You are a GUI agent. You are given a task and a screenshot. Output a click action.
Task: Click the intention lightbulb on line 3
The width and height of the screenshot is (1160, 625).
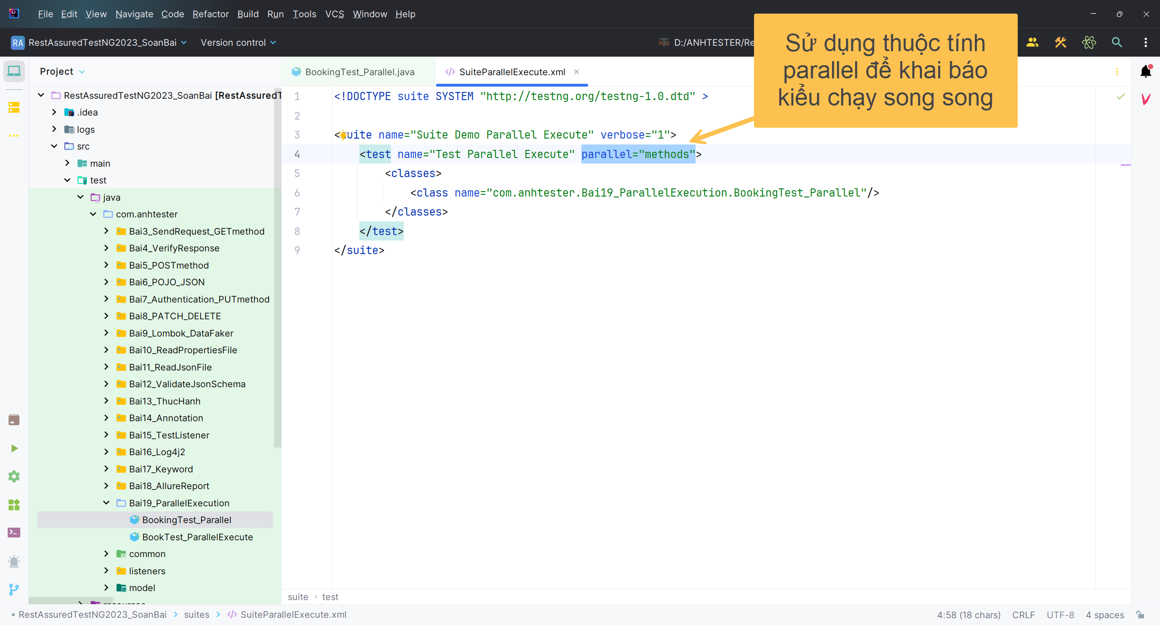coord(343,135)
